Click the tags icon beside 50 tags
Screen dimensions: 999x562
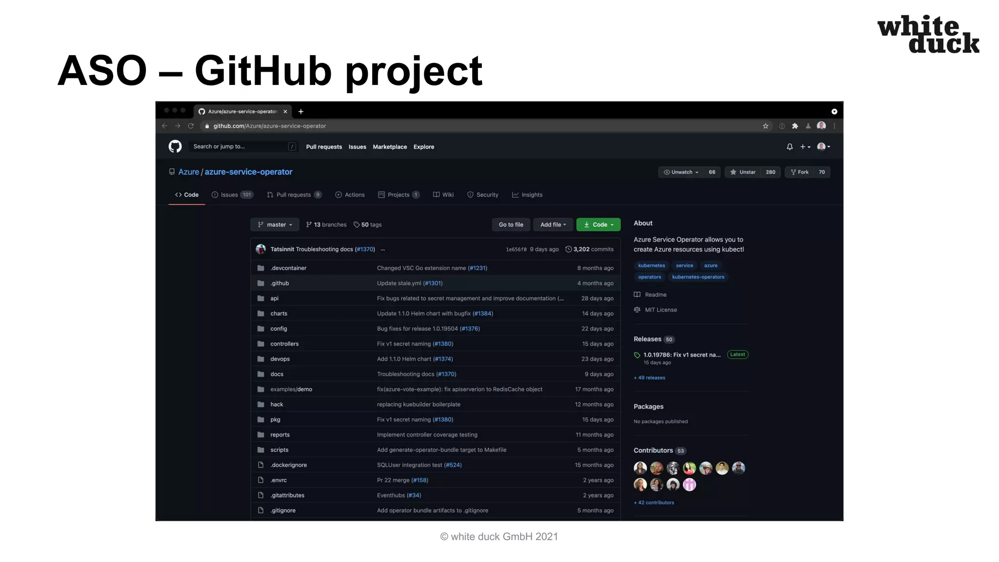357,225
